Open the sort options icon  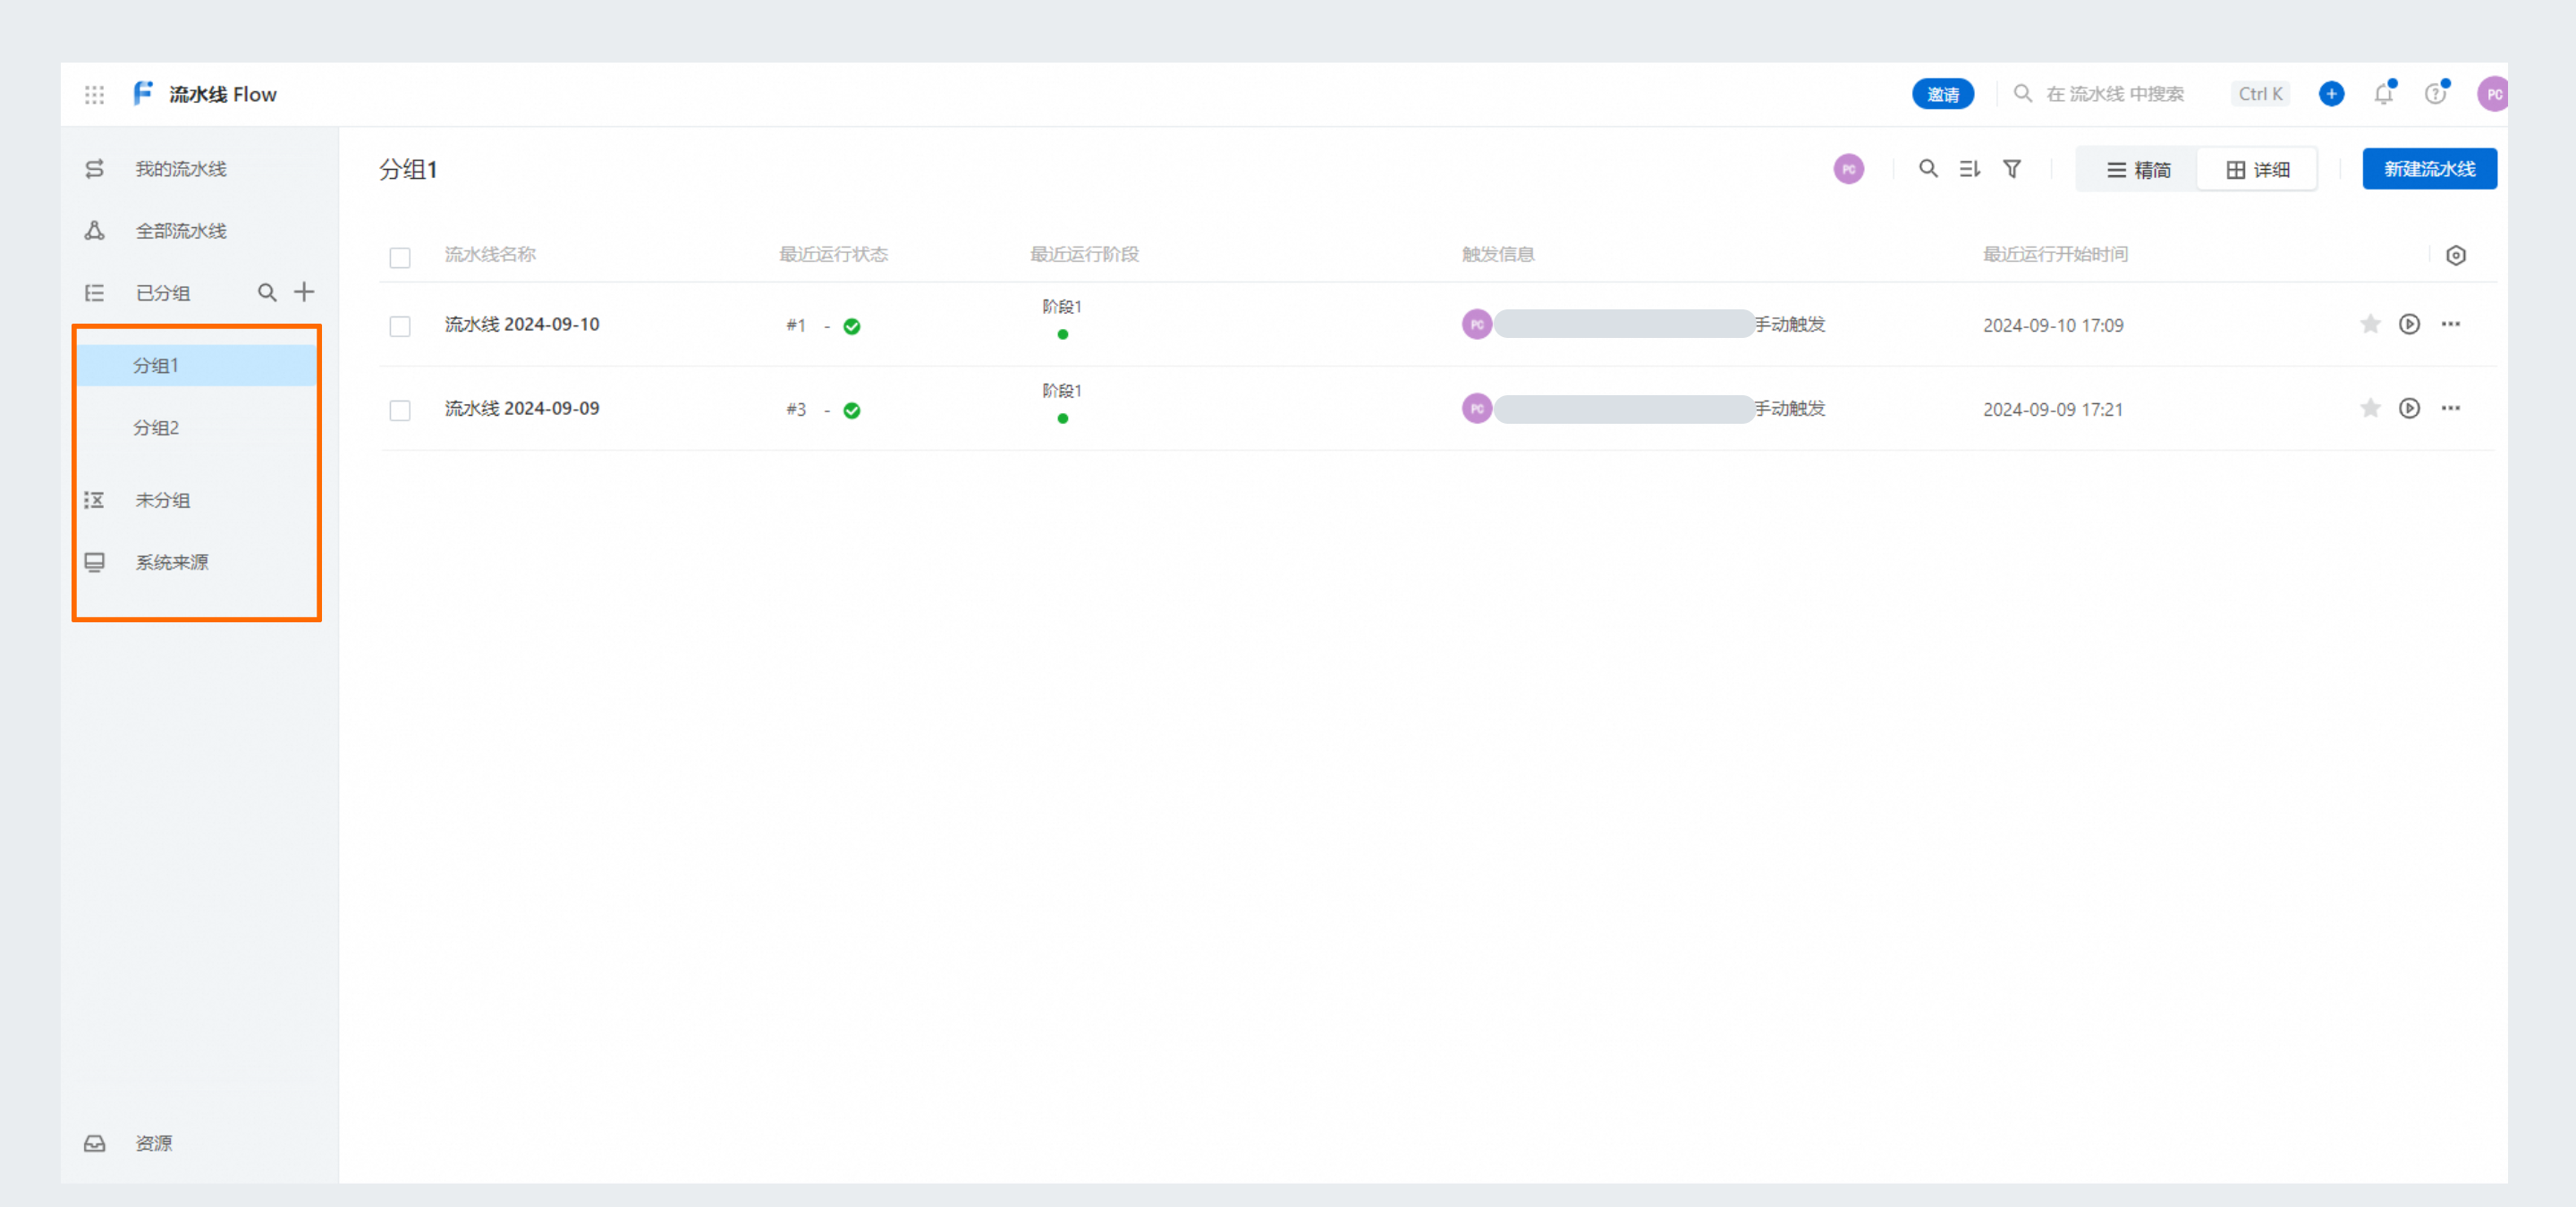pos(1969,169)
